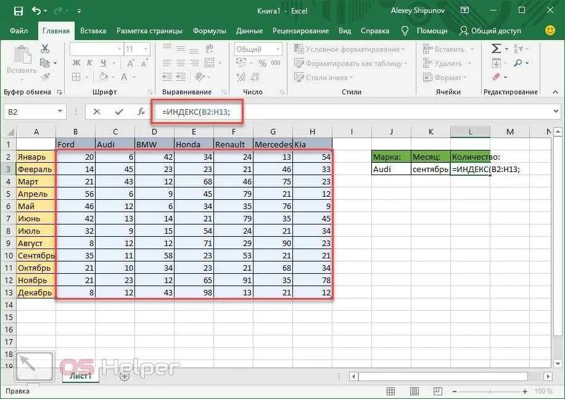Viewport: 565px width, 399px height.
Task: Click the Undo arrow icon
Action: [x=36, y=11]
